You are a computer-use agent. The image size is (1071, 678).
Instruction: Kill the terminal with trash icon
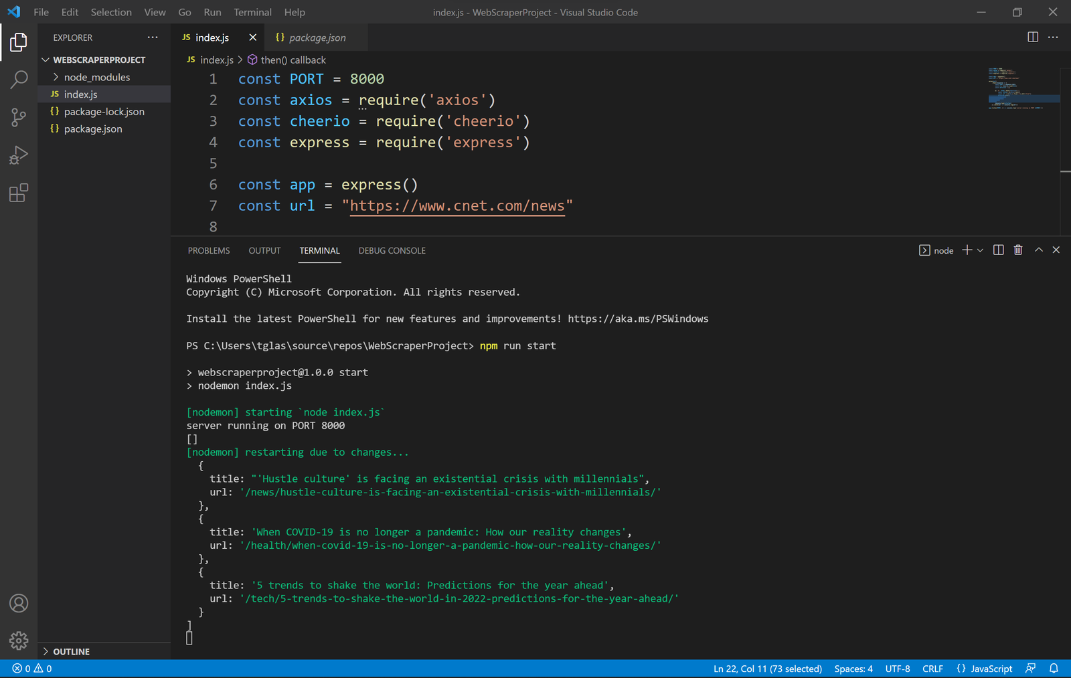1018,250
